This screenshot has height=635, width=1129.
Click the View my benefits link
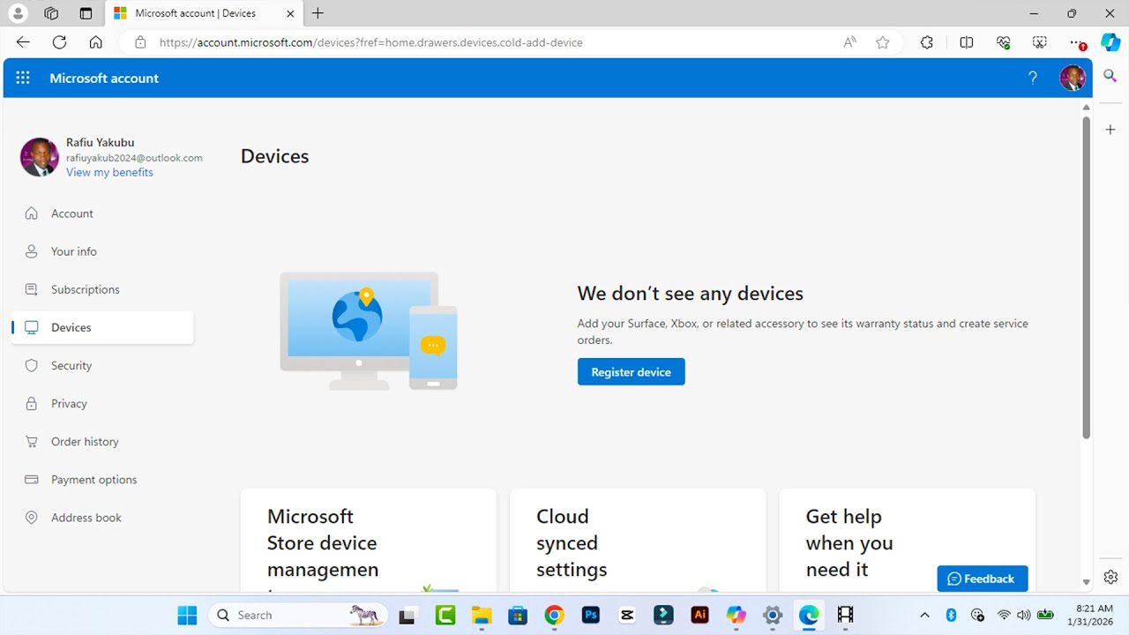[109, 172]
